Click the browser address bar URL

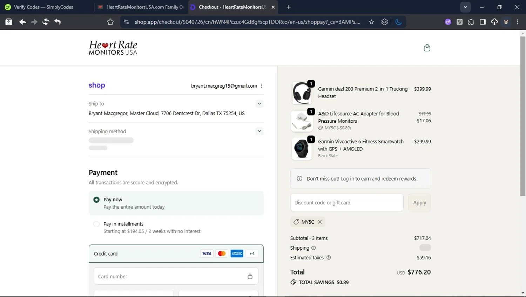point(247,22)
